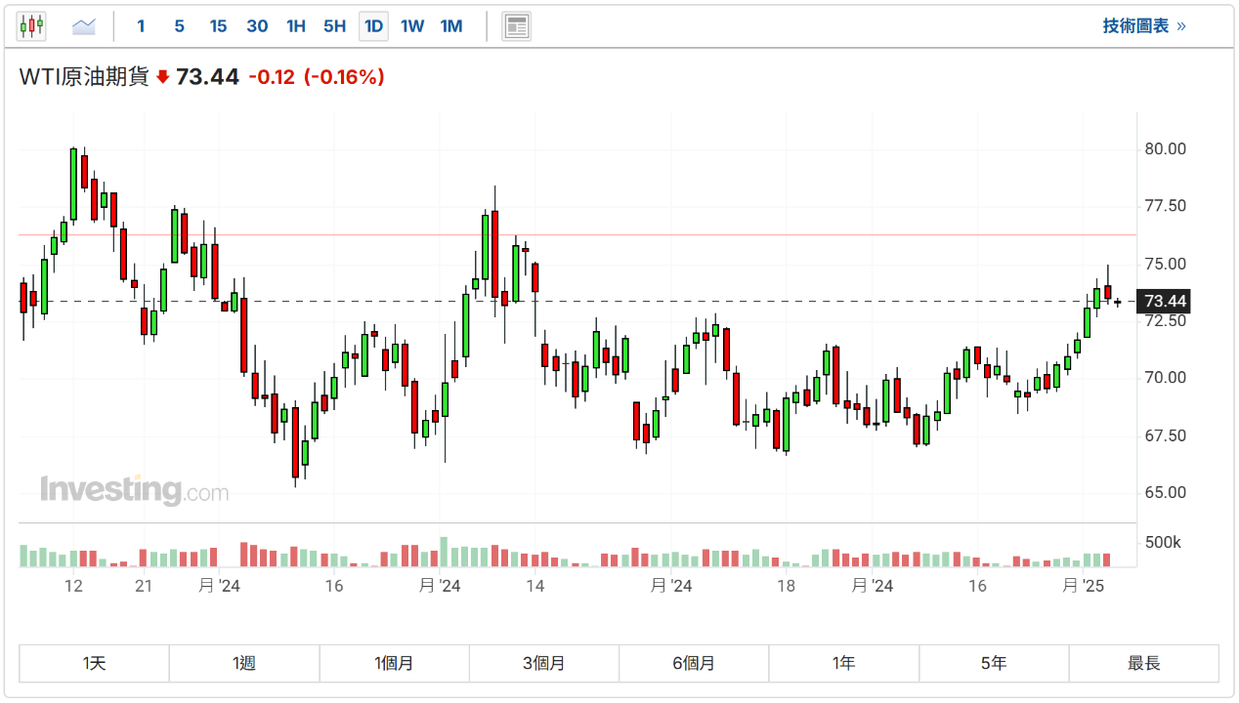Screen dimensions: 1239x703
Task: Click the red down arrow price indicator
Action: click(162, 77)
